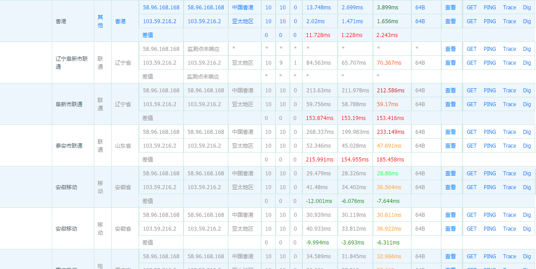
Task: Open 查看 for the 30.939ms row
Action: click(451, 215)
